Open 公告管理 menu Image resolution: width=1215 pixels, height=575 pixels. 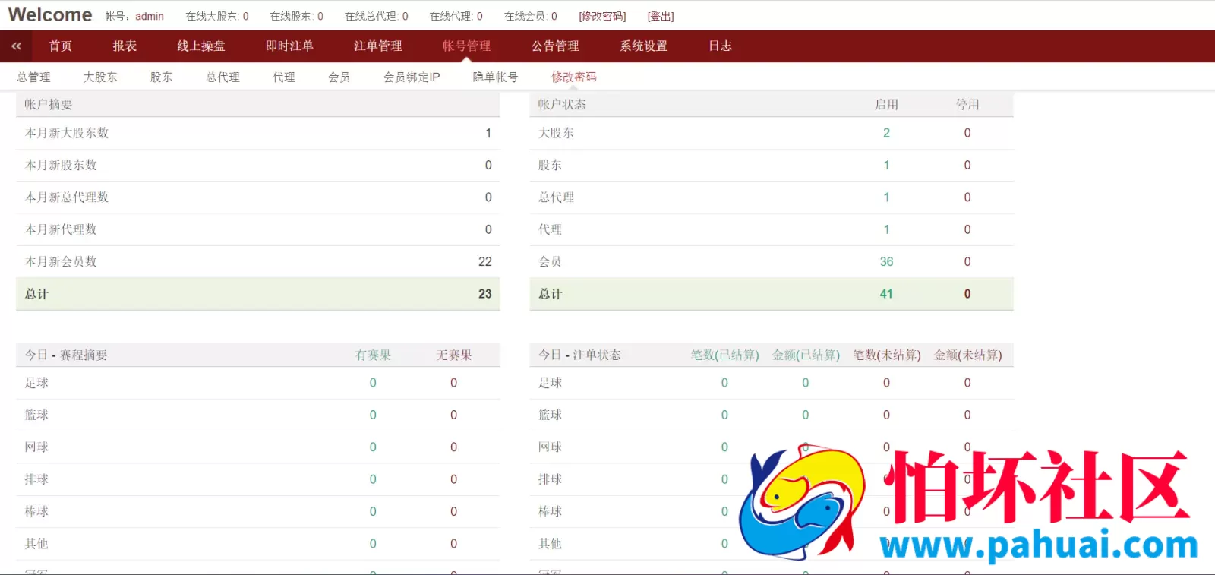[555, 46]
